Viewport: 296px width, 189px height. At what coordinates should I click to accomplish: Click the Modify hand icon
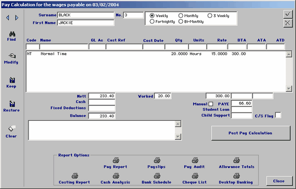pyautogui.click(x=12, y=56)
